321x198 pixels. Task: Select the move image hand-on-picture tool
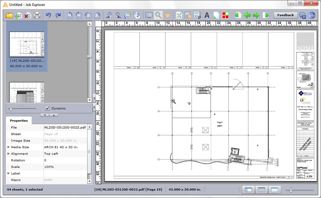tap(188, 15)
